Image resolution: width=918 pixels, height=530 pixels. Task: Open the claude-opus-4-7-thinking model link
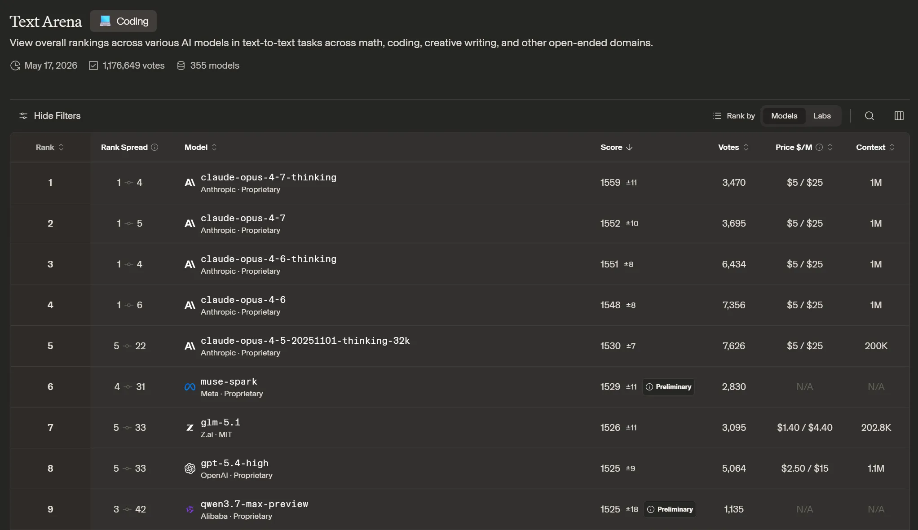(269, 177)
